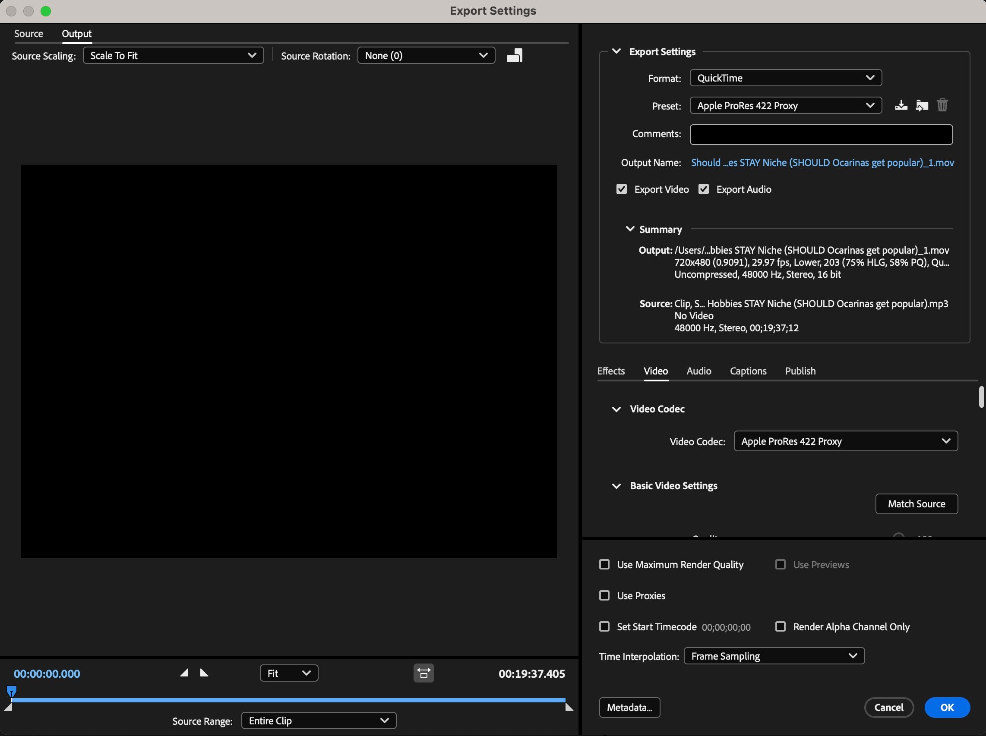The height and width of the screenshot is (736, 986).
Task: Click the Comments input field
Action: 820,135
